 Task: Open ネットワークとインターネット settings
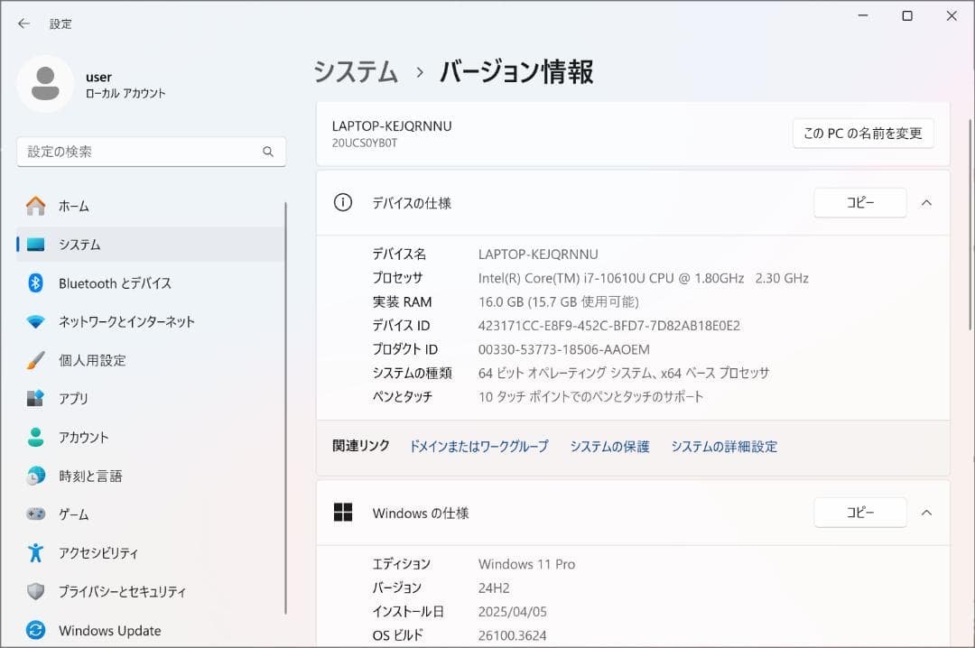tap(151, 321)
